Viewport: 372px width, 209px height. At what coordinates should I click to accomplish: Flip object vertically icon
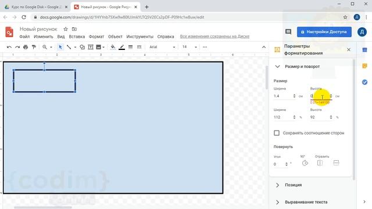pyautogui.click(x=336, y=163)
